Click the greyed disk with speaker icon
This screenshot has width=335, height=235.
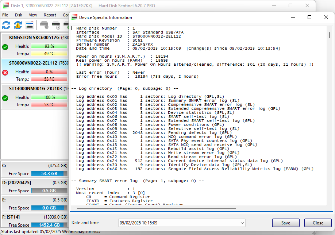44,25
